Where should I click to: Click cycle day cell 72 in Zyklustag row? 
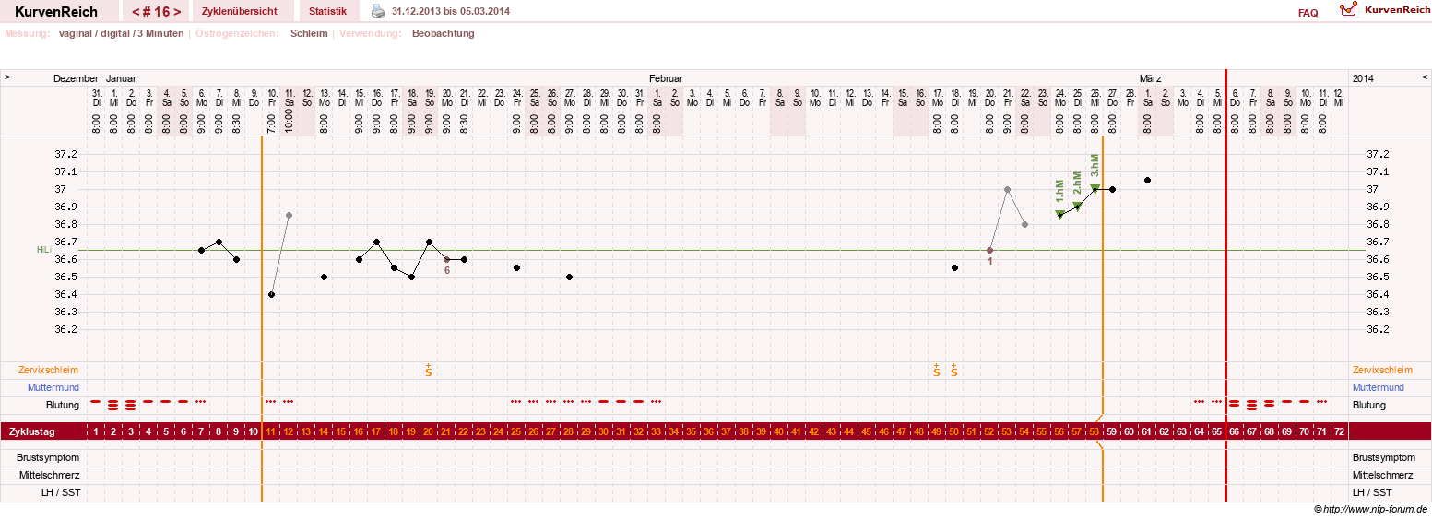[x=1340, y=431]
